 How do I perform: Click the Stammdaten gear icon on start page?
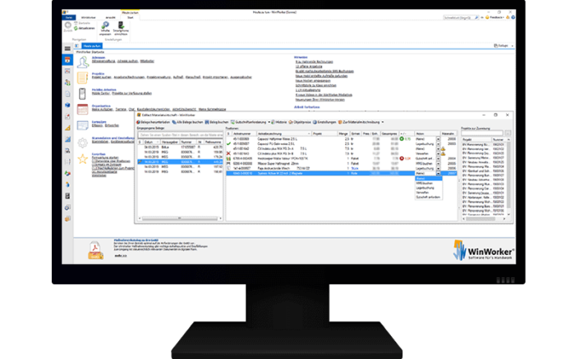click(x=82, y=143)
